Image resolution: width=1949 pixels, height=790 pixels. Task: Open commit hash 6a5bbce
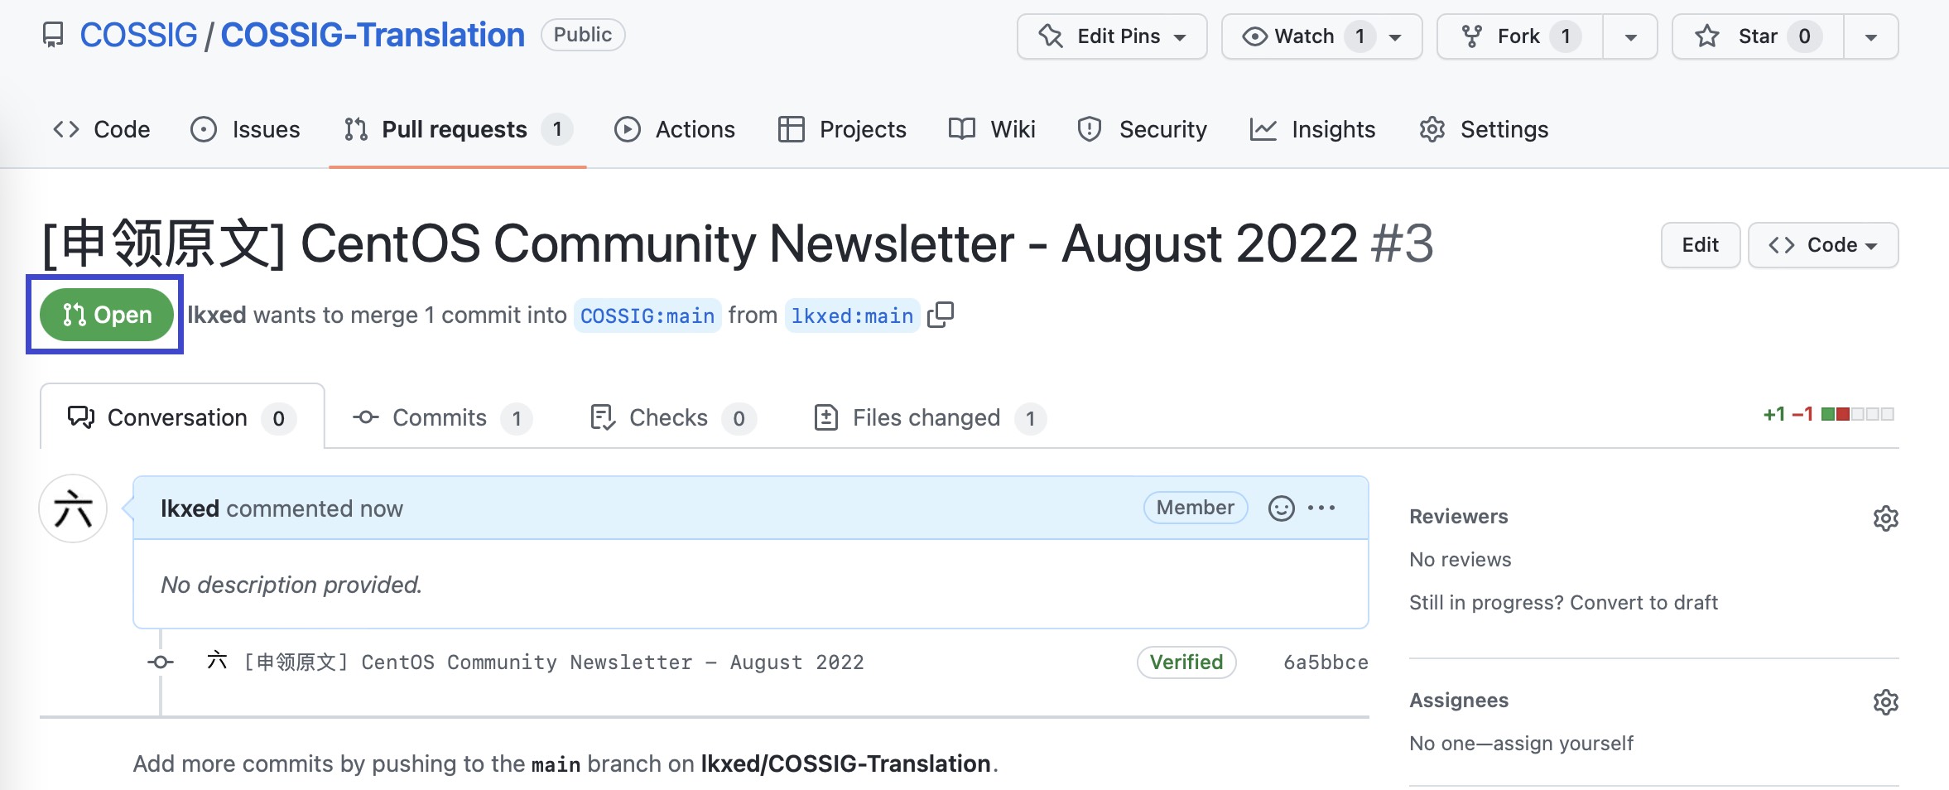(1326, 662)
